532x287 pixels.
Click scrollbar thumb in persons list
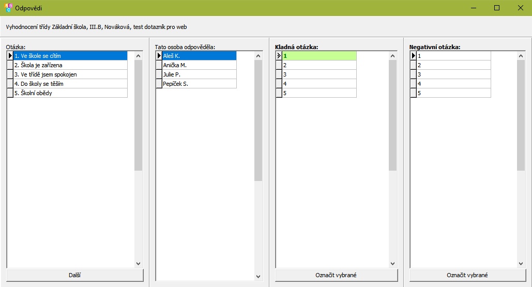[x=258, y=120]
